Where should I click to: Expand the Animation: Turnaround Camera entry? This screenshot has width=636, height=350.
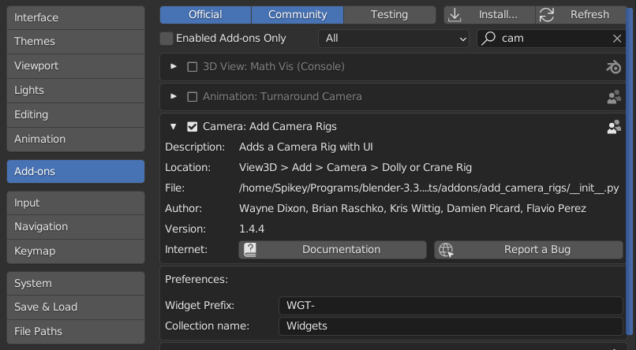(x=173, y=96)
